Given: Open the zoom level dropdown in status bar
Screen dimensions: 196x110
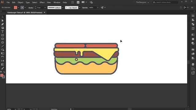Looking at the screenshot, I should tap(16, 109).
